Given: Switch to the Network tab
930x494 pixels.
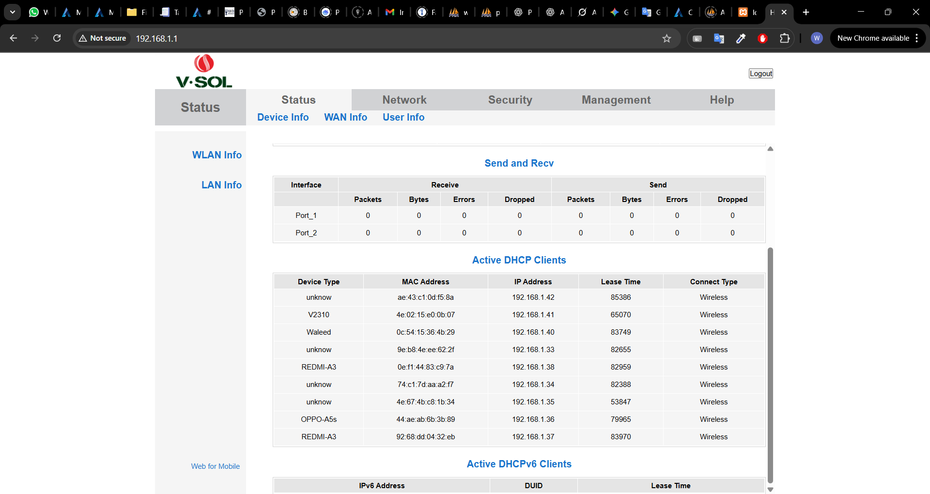Looking at the screenshot, I should point(404,100).
